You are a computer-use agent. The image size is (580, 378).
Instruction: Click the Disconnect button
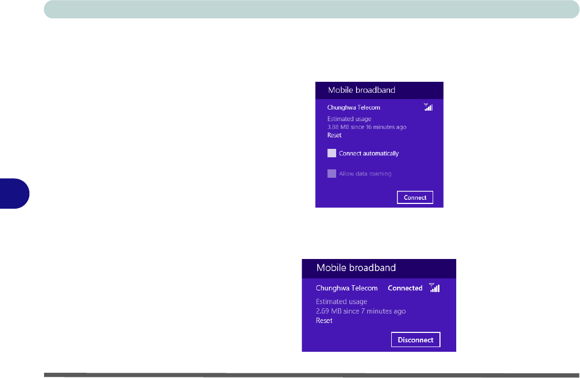[x=415, y=340]
